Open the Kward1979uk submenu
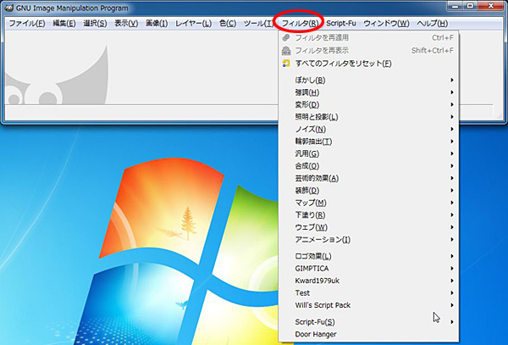Image resolution: width=508 pixels, height=345 pixels. point(367,281)
